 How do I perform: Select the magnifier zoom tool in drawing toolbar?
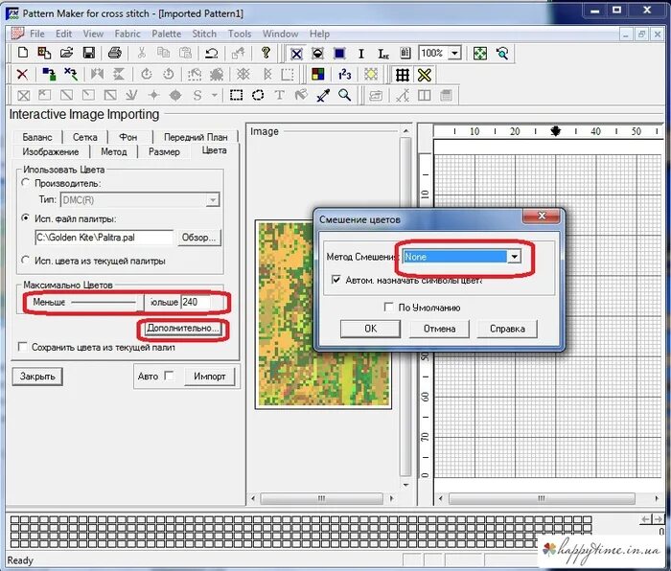pyautogui.click(x=344, y=95)
